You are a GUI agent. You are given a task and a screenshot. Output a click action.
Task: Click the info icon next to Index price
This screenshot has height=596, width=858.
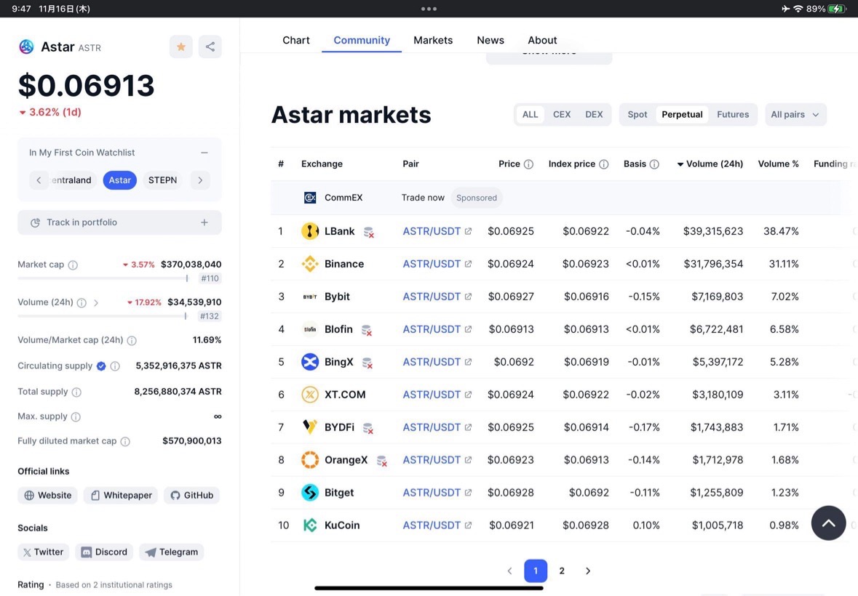point(603,164)
